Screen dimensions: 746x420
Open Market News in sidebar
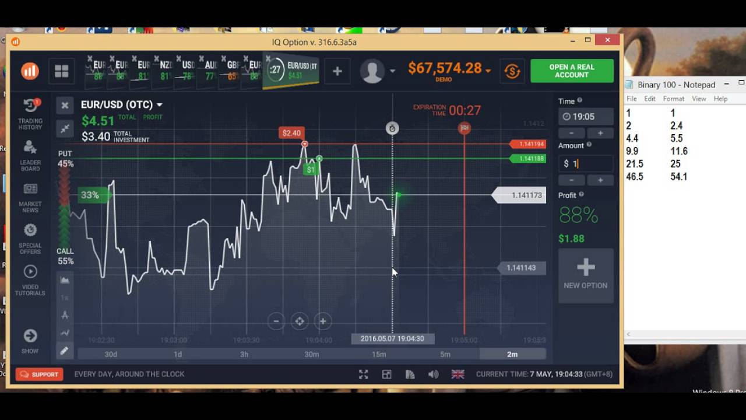30,197
